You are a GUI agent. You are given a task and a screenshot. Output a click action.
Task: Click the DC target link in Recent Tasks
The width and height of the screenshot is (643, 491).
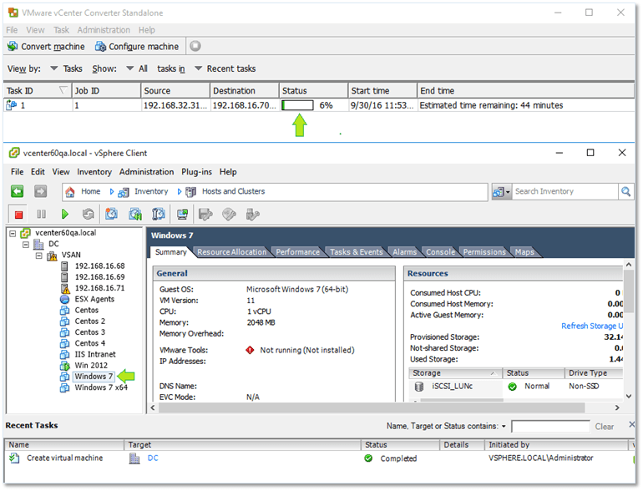coord(153,458)
